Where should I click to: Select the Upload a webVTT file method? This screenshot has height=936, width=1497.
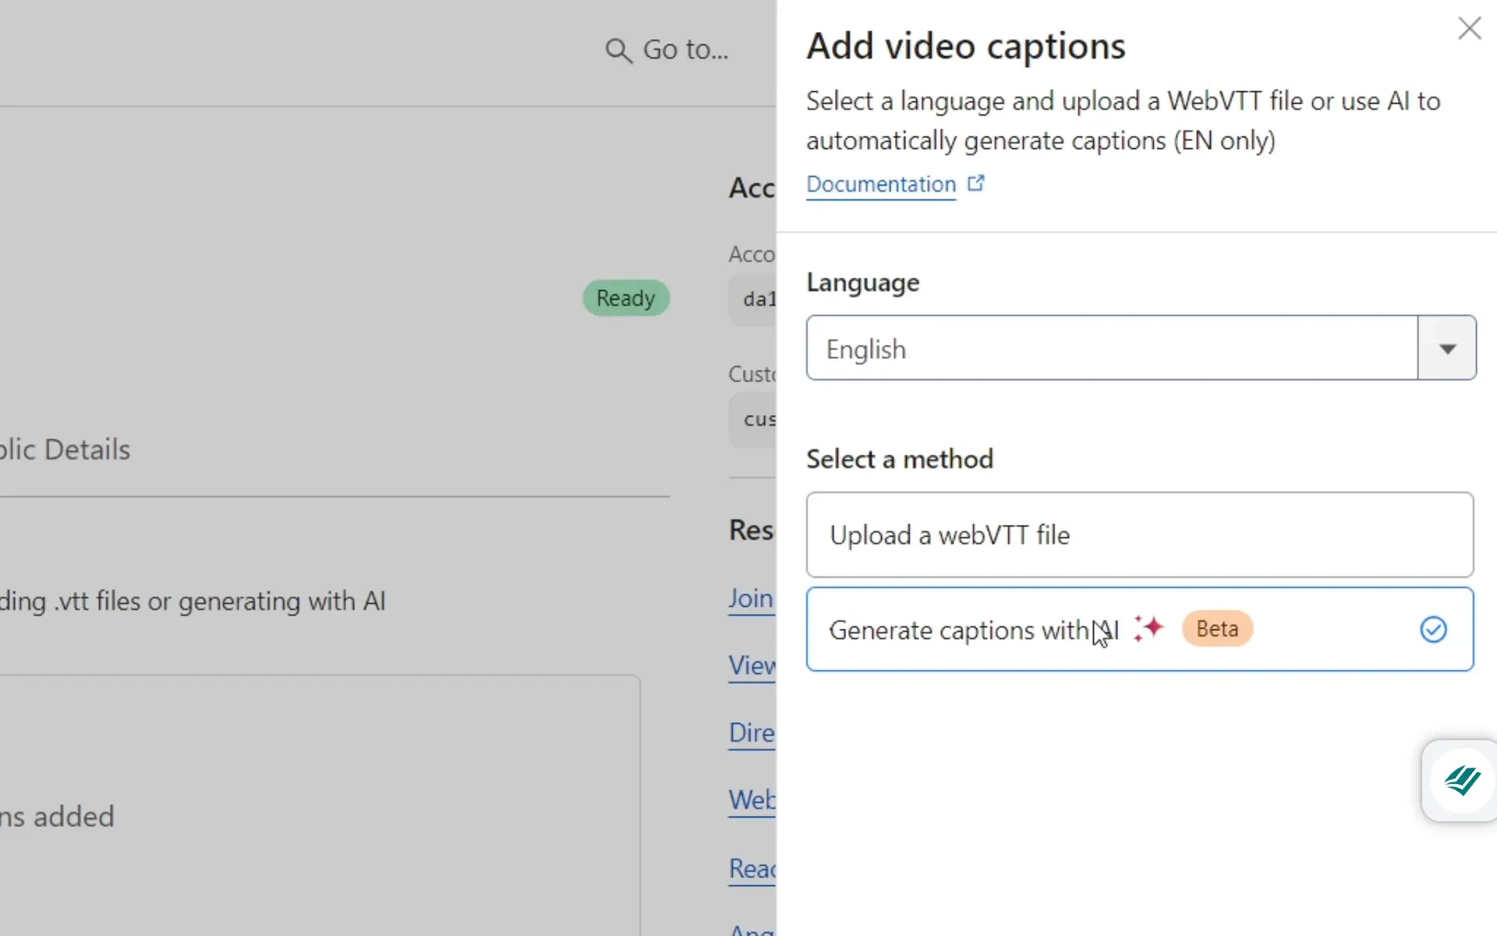1139,535
